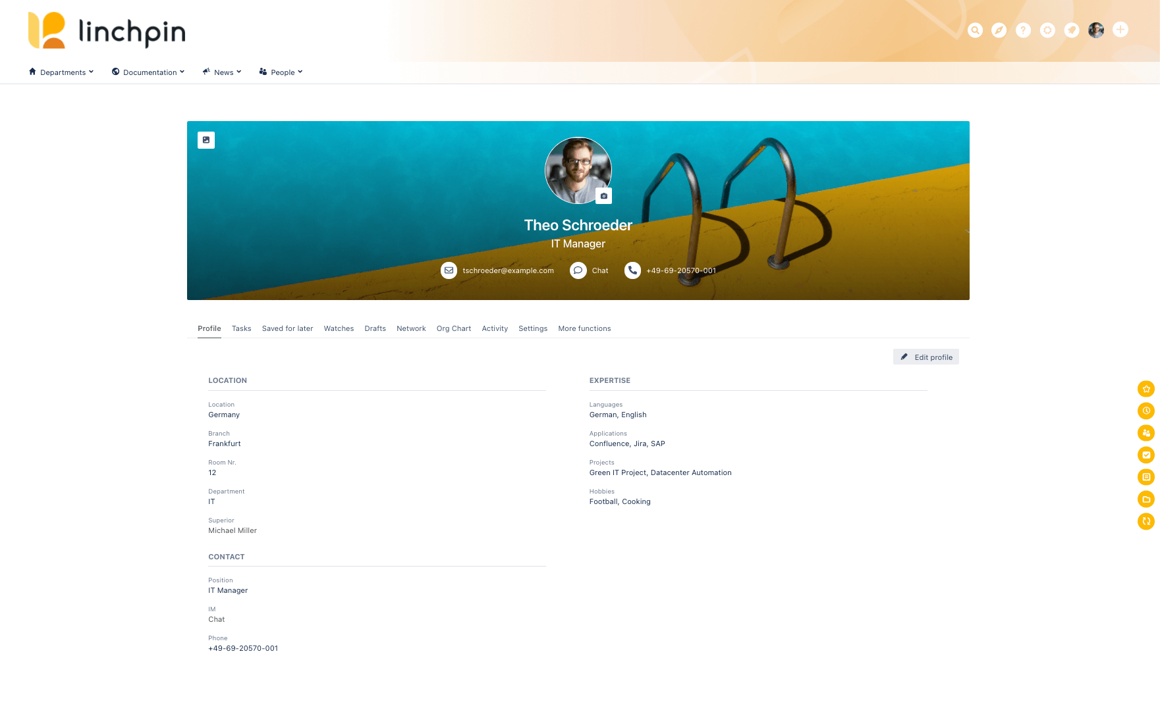The image size is (1160, 710).
Task: Click the phone handset icon on banner
Action: tap(632, 270)
